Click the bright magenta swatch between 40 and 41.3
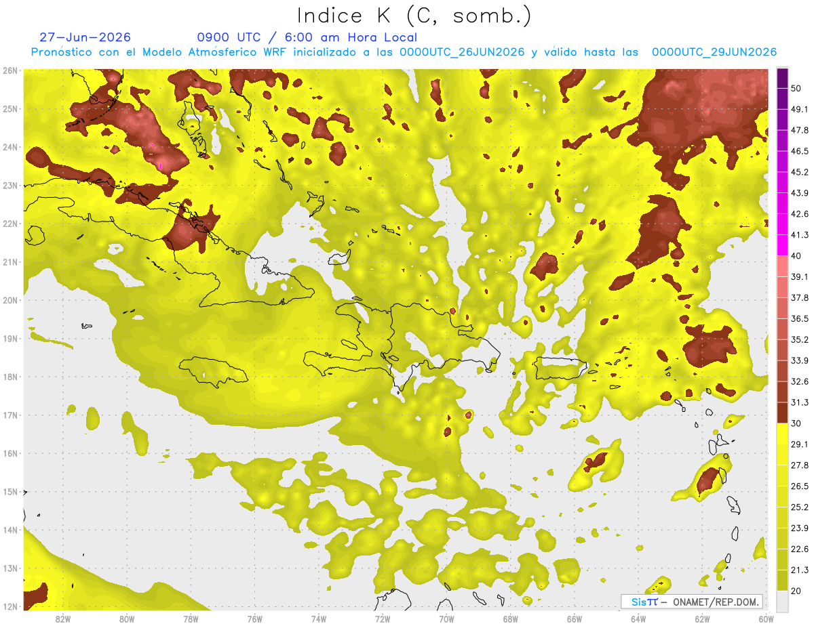The width and height of the screenshot is (814, 628). tap(782, 245)
